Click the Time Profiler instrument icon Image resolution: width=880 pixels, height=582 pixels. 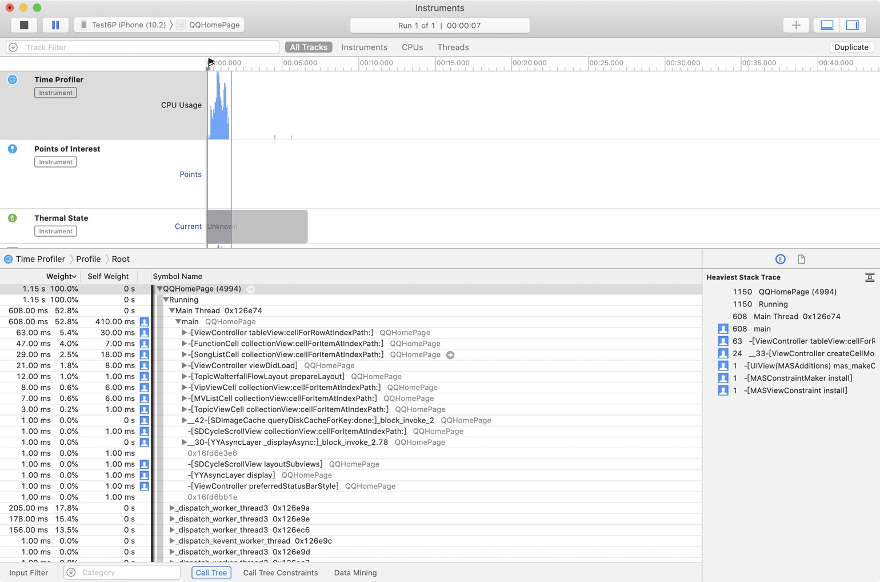click(x=13, y=79)
